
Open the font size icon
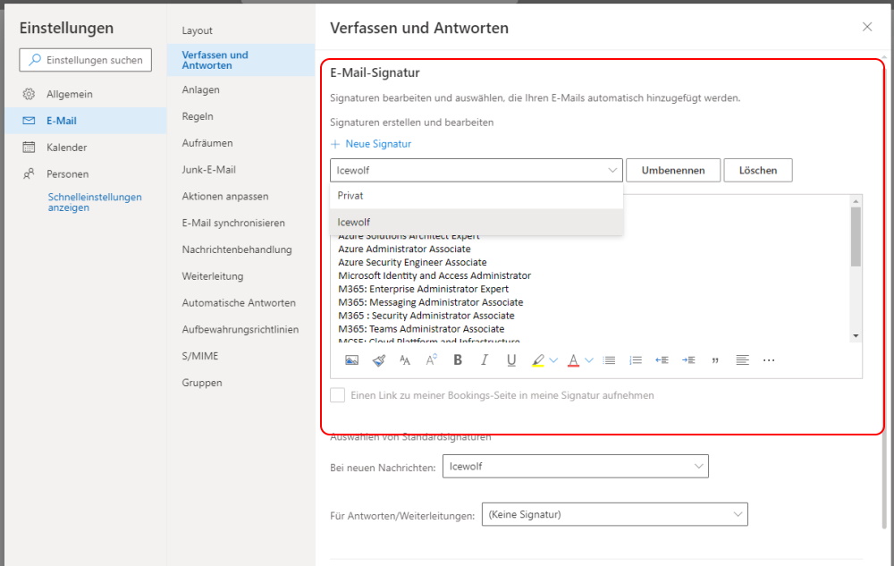pyautogui.click(x=405, y=360)
